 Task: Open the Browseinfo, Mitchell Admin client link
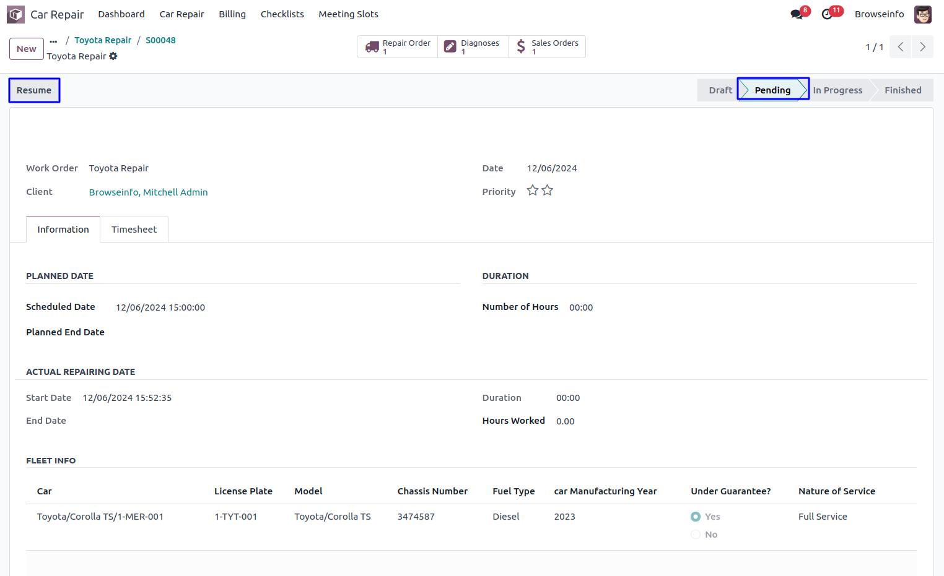148,192
